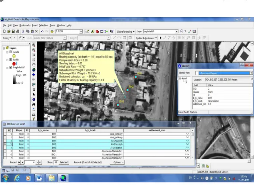Image resolution: width=254 pixels, height=185 pixels.
Task: Open the Selection menu
Action: [x=44, y=25]
